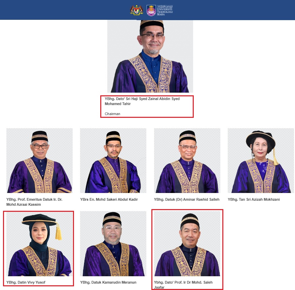This screenshot has height=290, width=295.
Task: Click the Chairman title text
Action: pyautogui.click(x=112, y=114)
